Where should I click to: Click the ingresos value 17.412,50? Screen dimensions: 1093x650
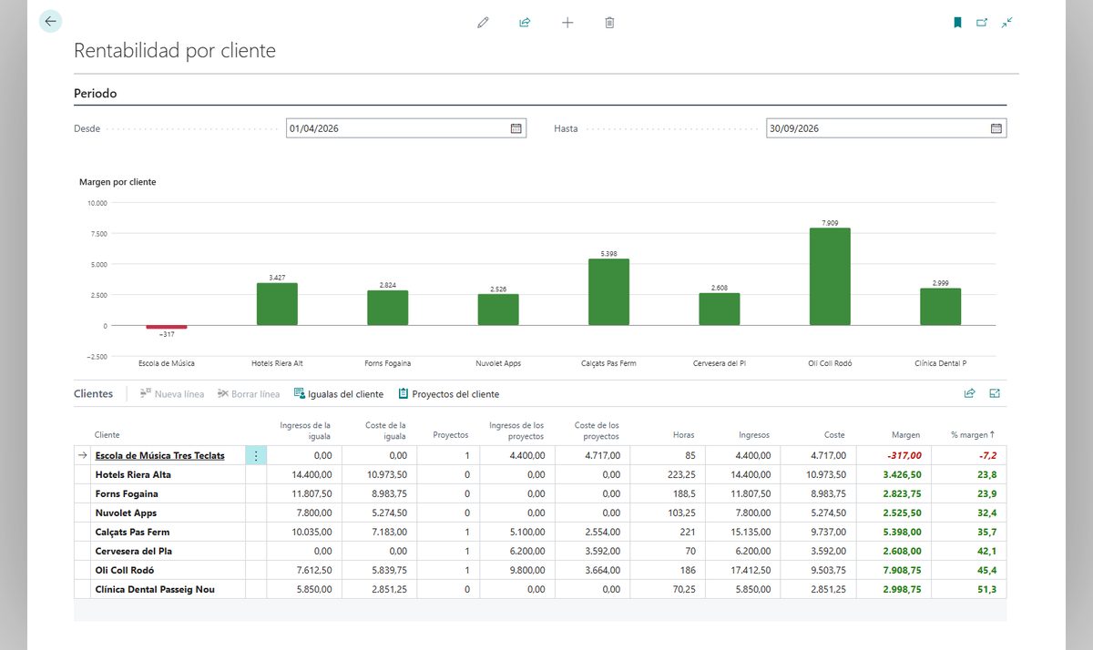pyautogui.click(x=750, y=570)
